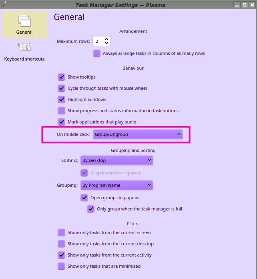Turn off Highlight windows
Viewport: 257px width, 279px height.
pos(62,99)
